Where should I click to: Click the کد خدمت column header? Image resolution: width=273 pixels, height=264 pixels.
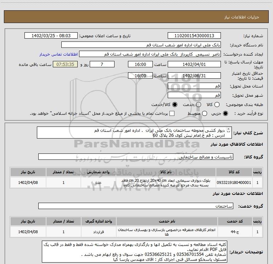[x=235, y=221]
